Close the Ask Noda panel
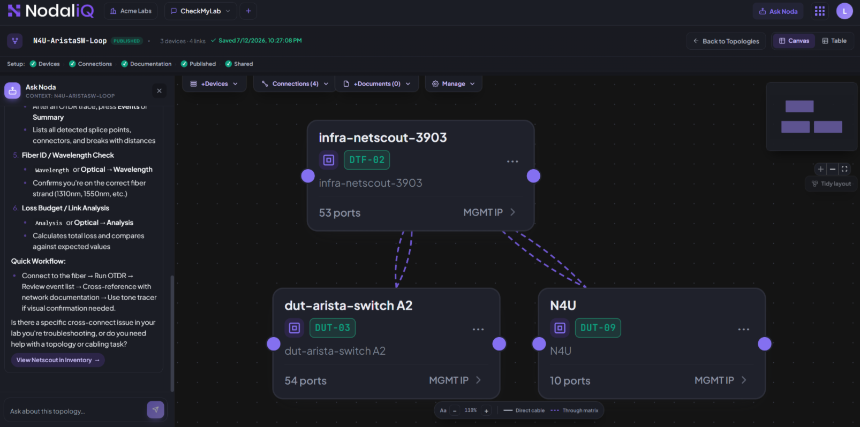Screen dimensions: 860x427 tap(159, 91)
